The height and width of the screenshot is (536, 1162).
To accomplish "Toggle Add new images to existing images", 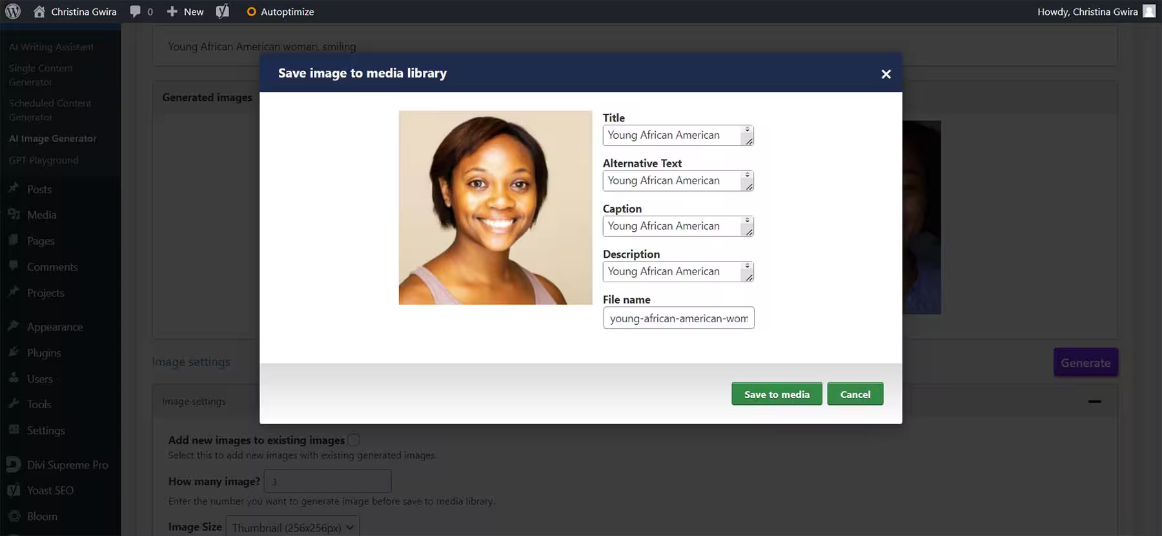I will [x=353, y=440].
